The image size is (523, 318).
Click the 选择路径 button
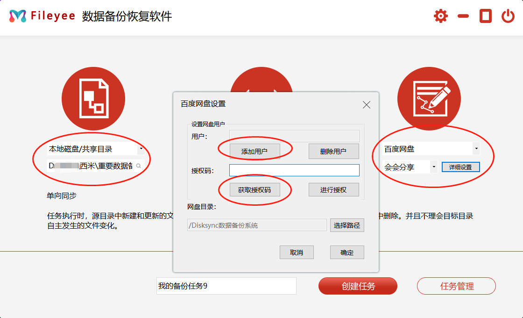pos(347,225)
